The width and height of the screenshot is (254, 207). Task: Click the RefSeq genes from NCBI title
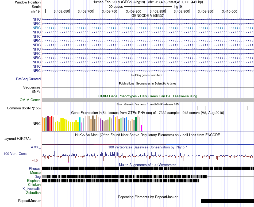click(x=148, y=75)
